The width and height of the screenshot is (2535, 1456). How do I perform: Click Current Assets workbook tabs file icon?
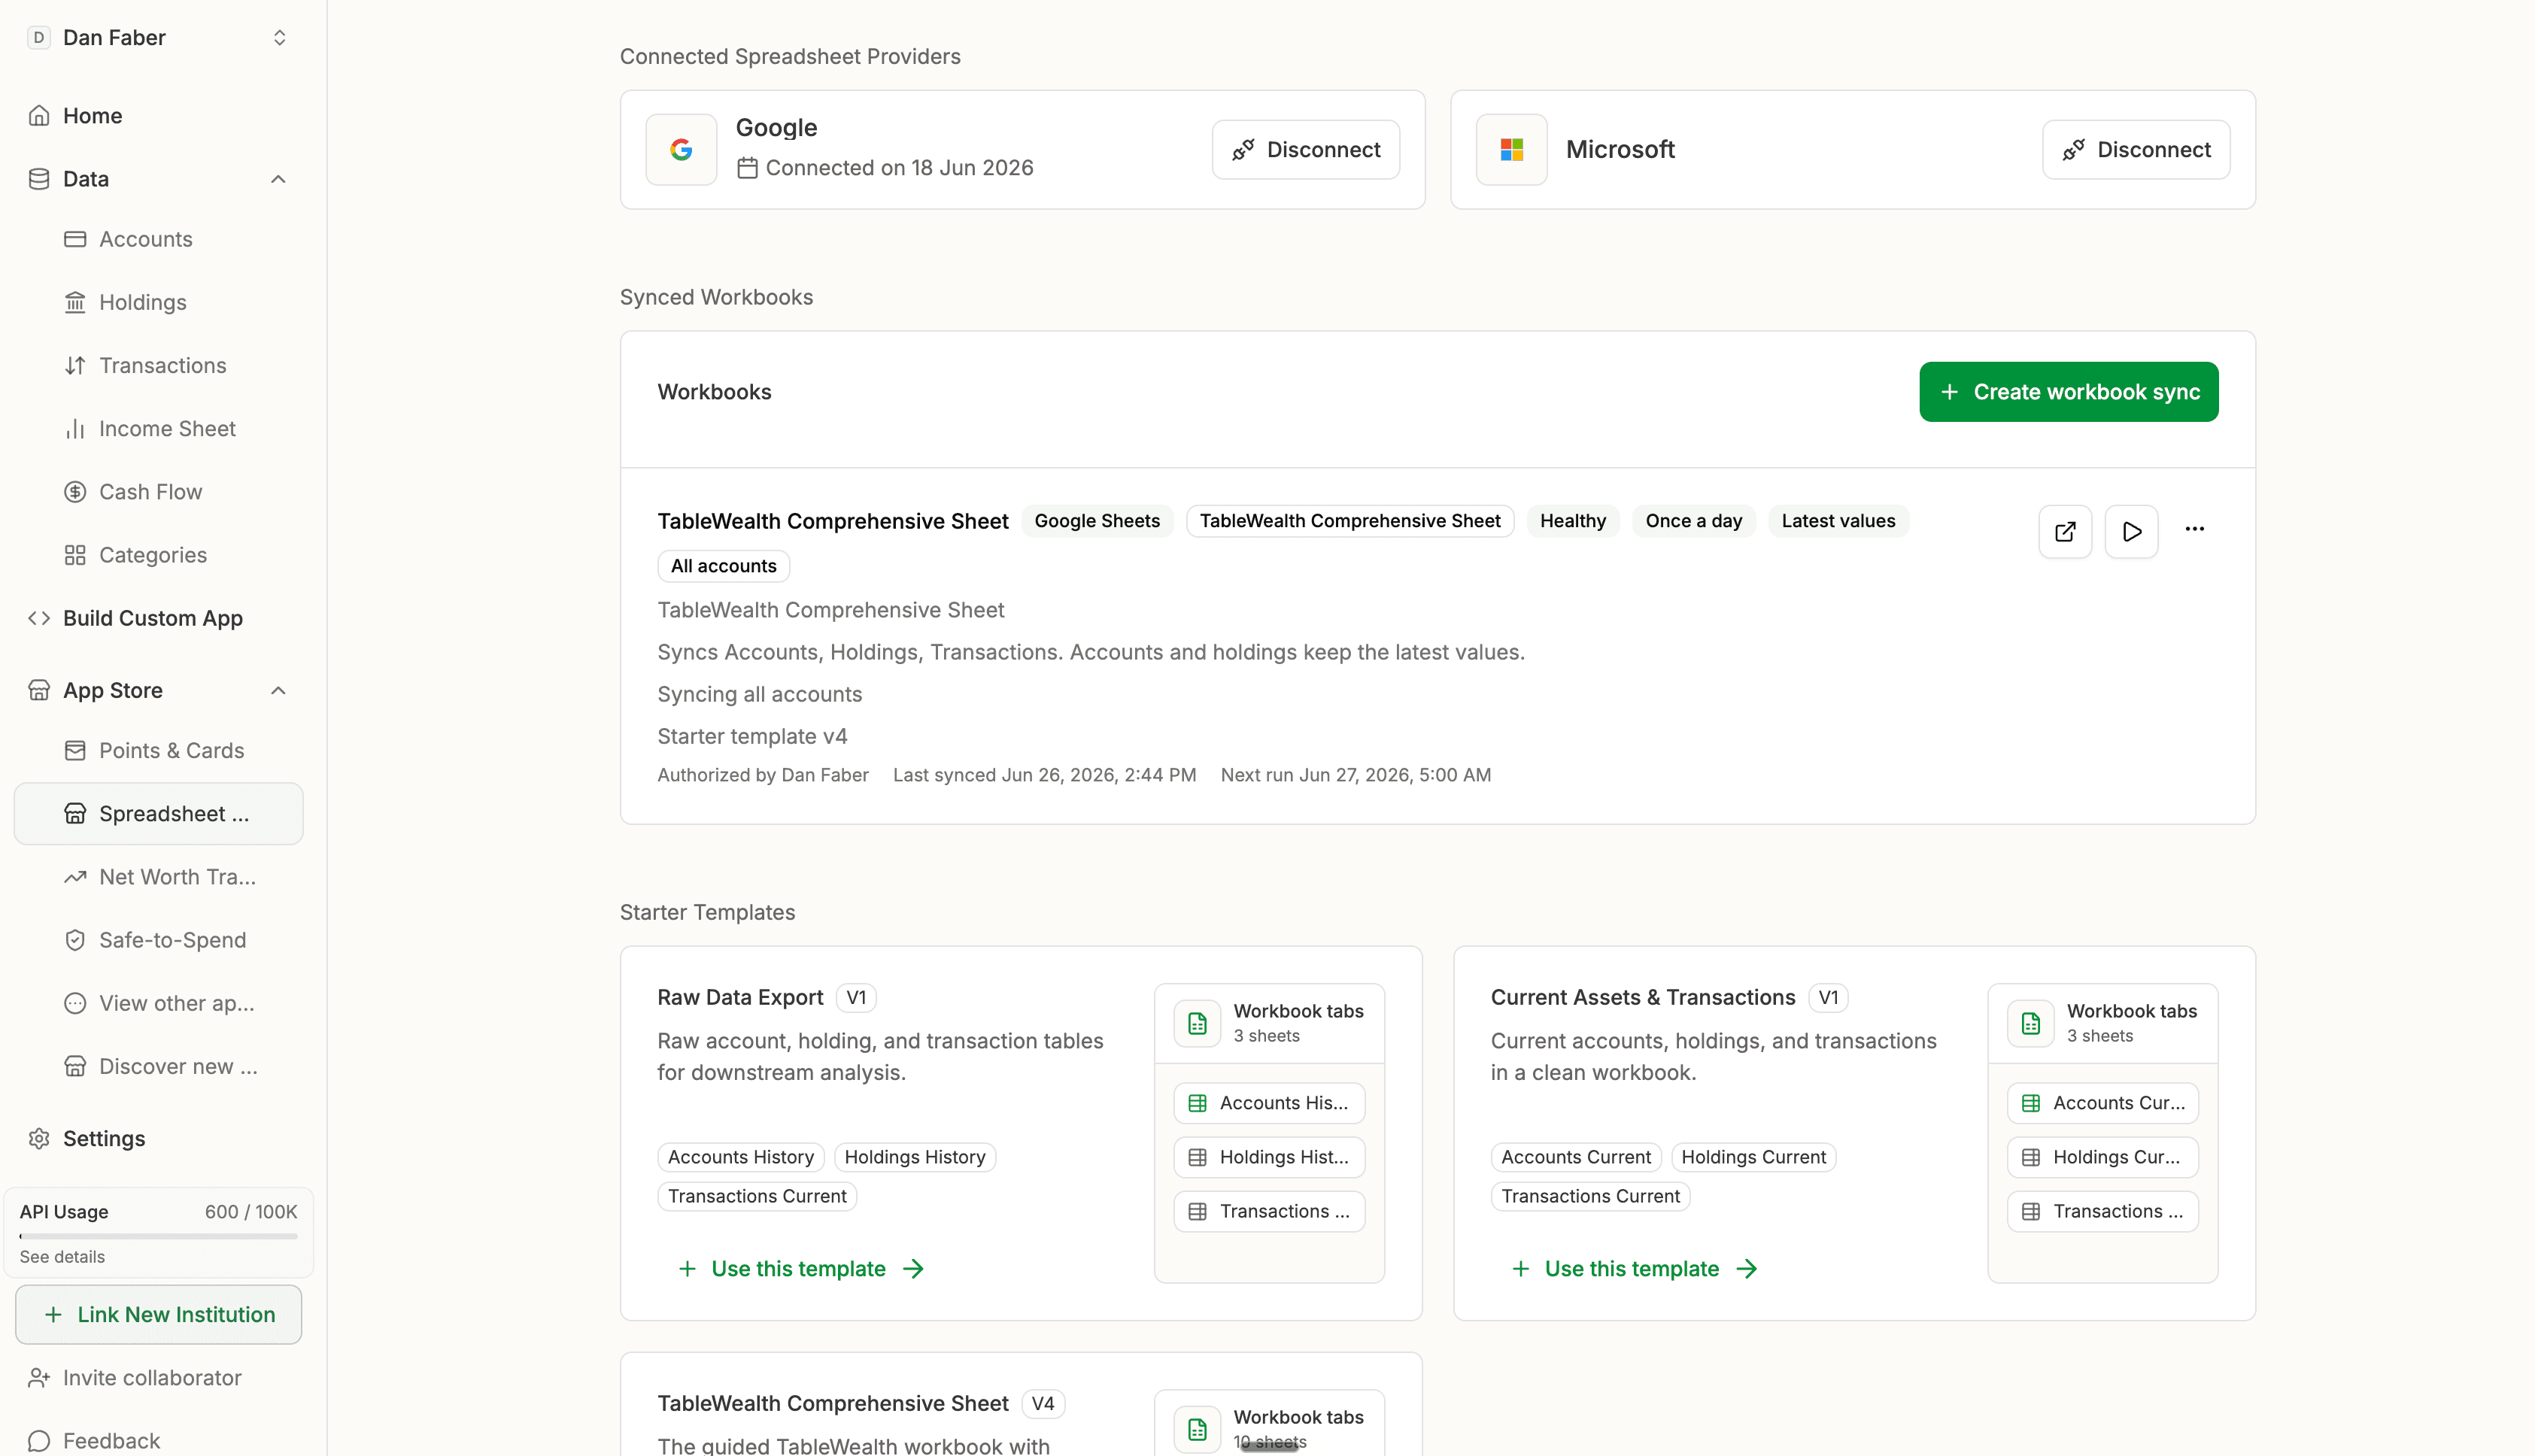2030,1023
